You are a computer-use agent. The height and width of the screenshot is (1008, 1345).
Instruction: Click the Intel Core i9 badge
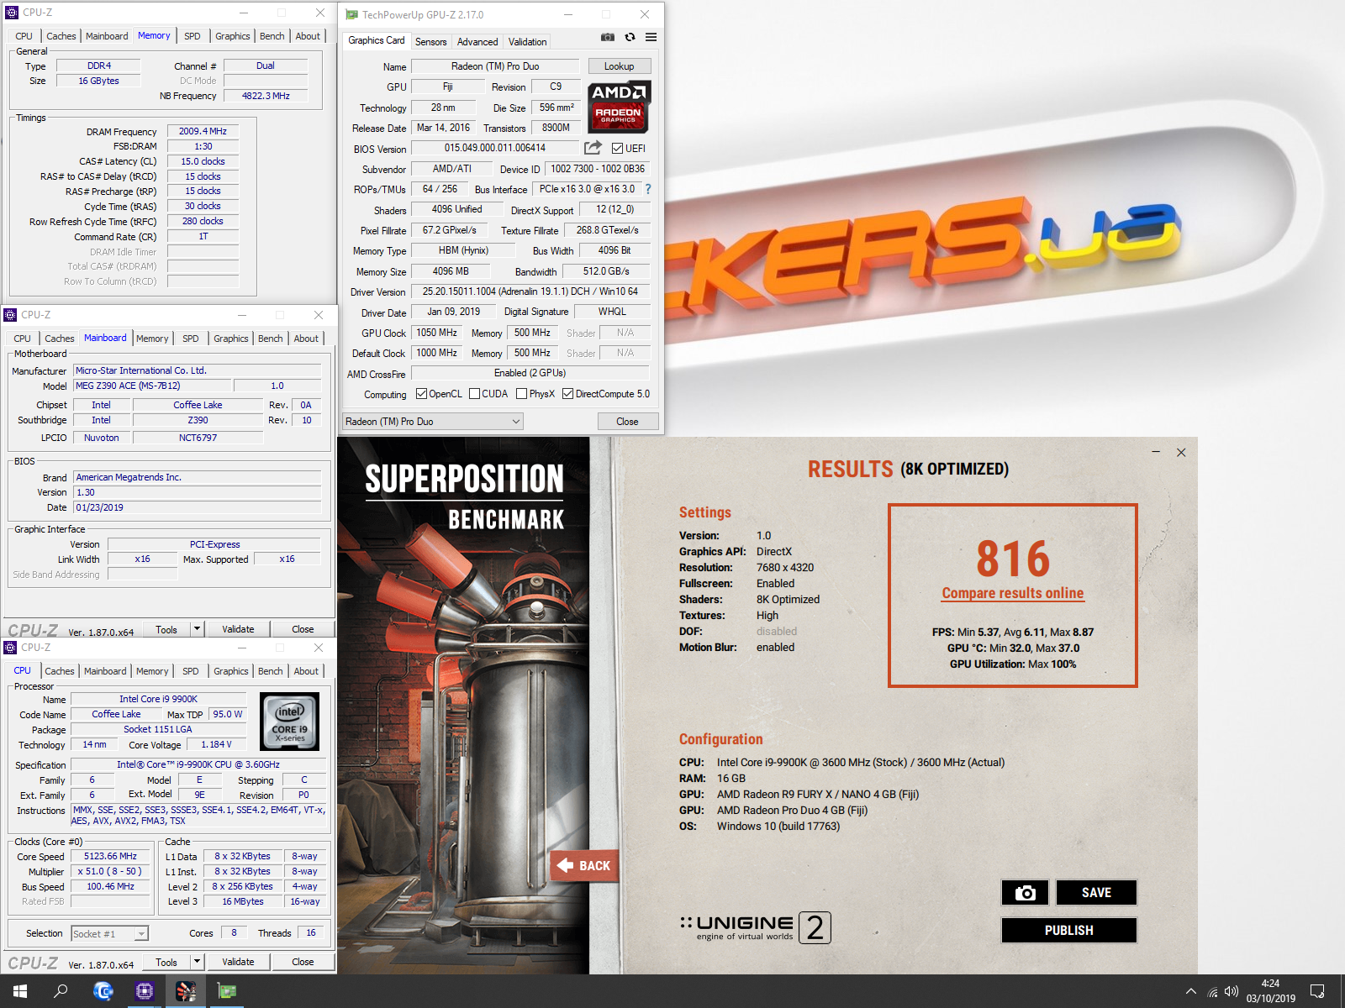coord(290,721)
